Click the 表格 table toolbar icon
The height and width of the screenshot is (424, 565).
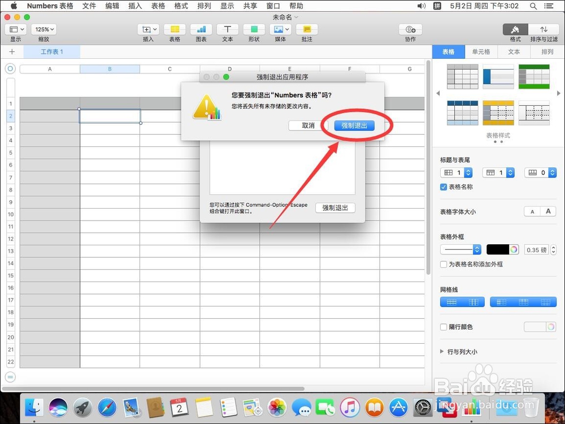tap(175, 29)
